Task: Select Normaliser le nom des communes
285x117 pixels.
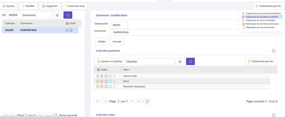Action: [262, 24]
